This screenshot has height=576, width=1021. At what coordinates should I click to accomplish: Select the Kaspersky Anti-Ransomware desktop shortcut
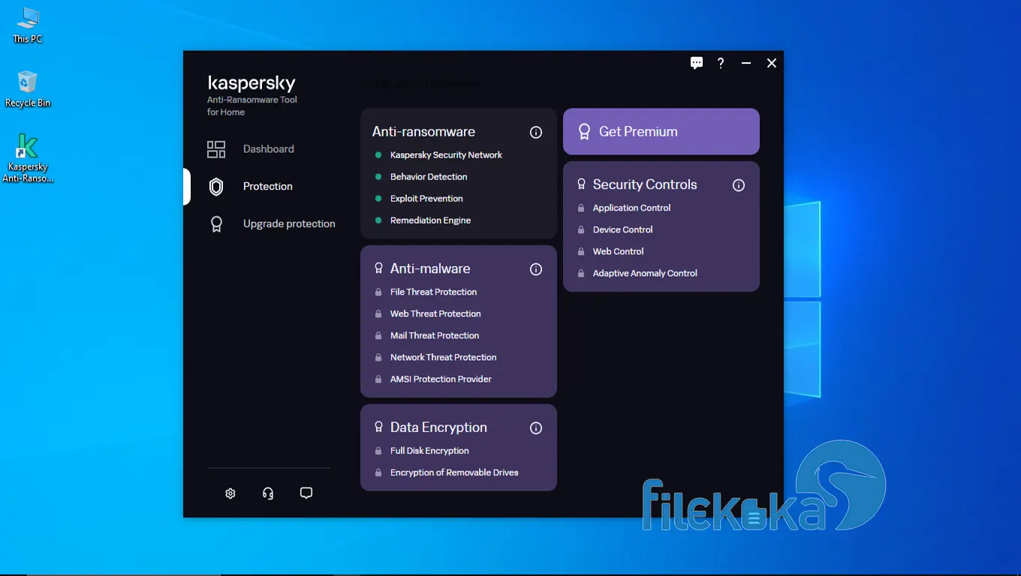tap(28, 158)
